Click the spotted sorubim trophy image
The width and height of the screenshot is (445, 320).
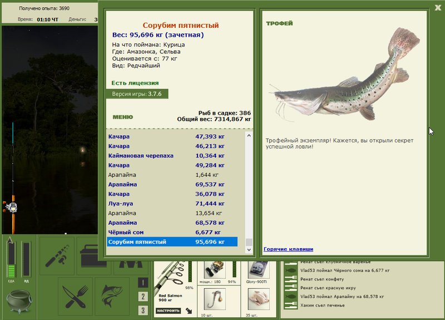[x=345, y=75]
